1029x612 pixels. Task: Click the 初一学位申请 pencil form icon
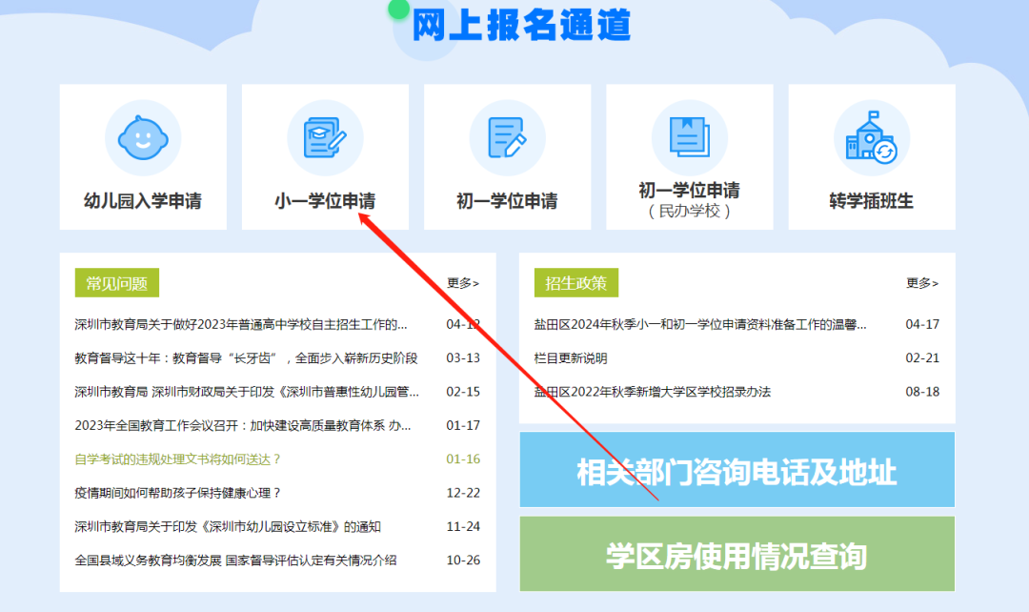pos(507,138)
